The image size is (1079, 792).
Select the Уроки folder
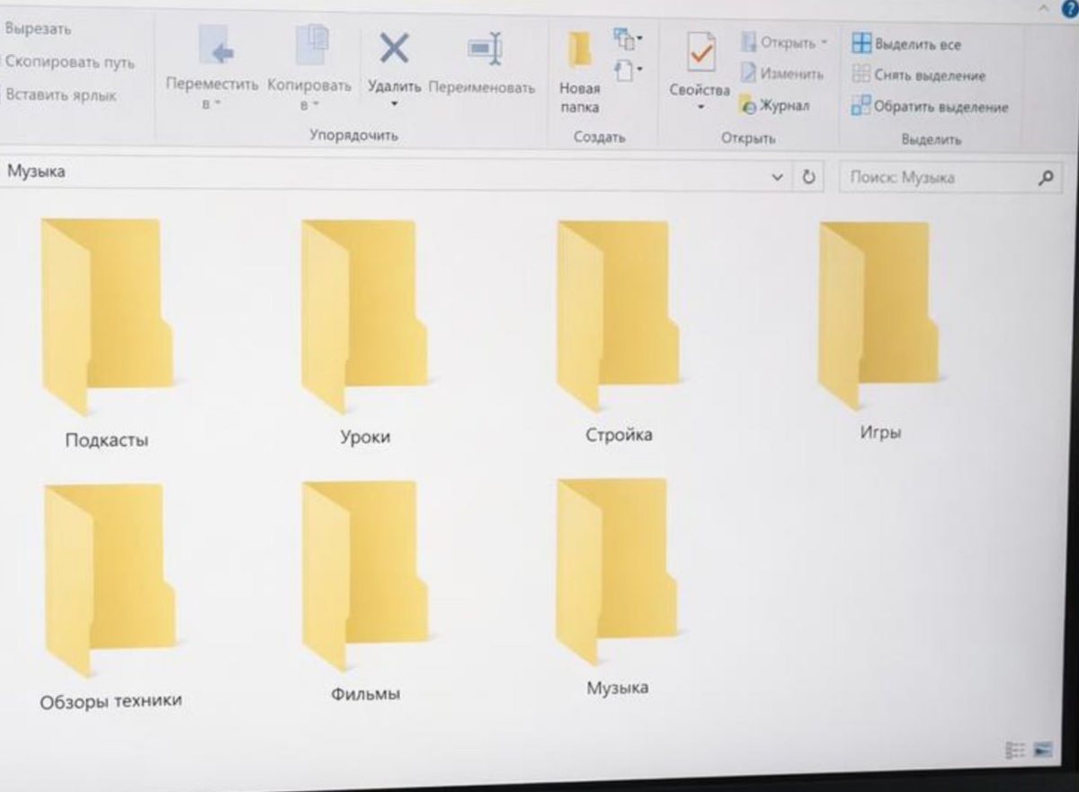[364, 330]
